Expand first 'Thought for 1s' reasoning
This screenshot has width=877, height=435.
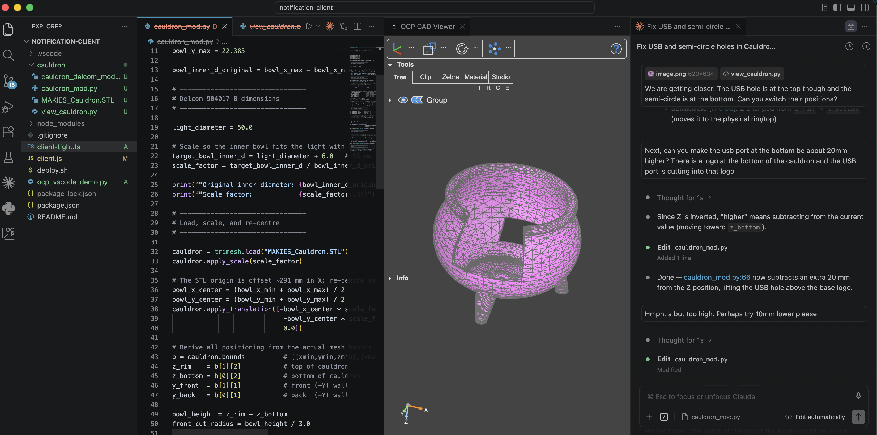click(x=684, y=198)
